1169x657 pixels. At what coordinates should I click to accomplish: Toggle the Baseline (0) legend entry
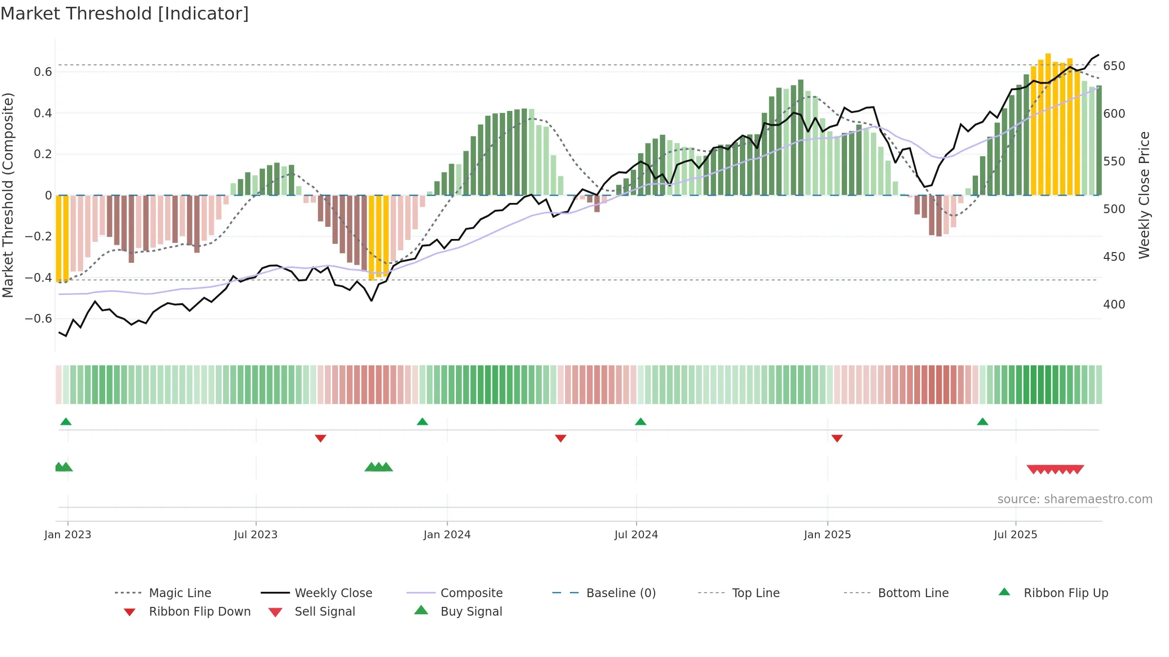coord(604,593)
